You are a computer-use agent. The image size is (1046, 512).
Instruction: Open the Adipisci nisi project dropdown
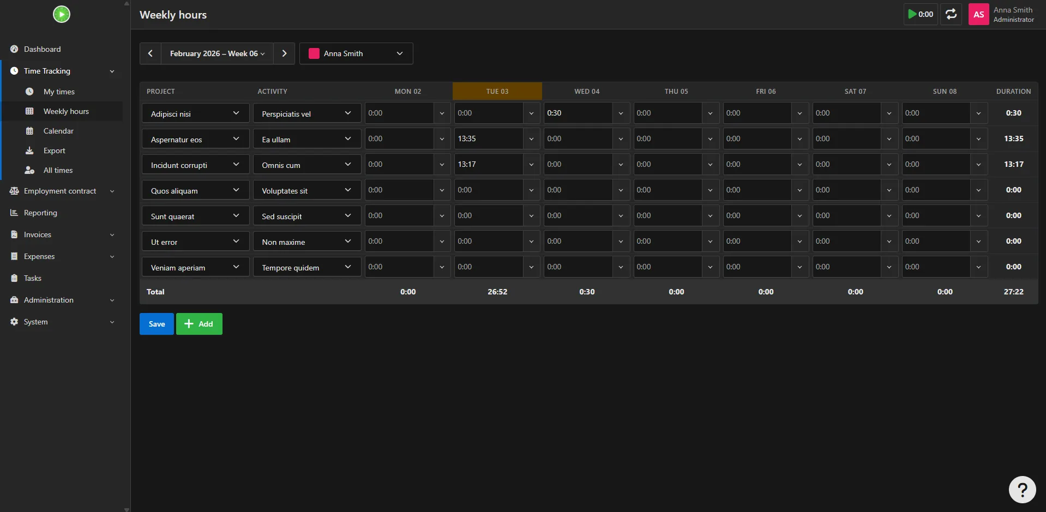click(x=196, y=113)
